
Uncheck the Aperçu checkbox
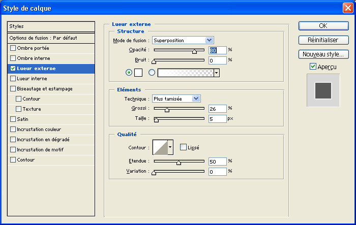point(313,66)
